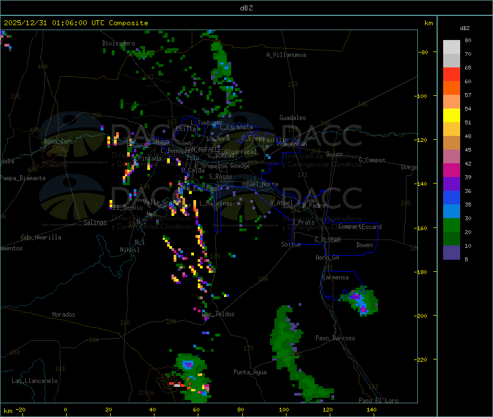Click the 'km' unit label at the bottom left
This screenshot has height=417, width=493.
point(8,412)
